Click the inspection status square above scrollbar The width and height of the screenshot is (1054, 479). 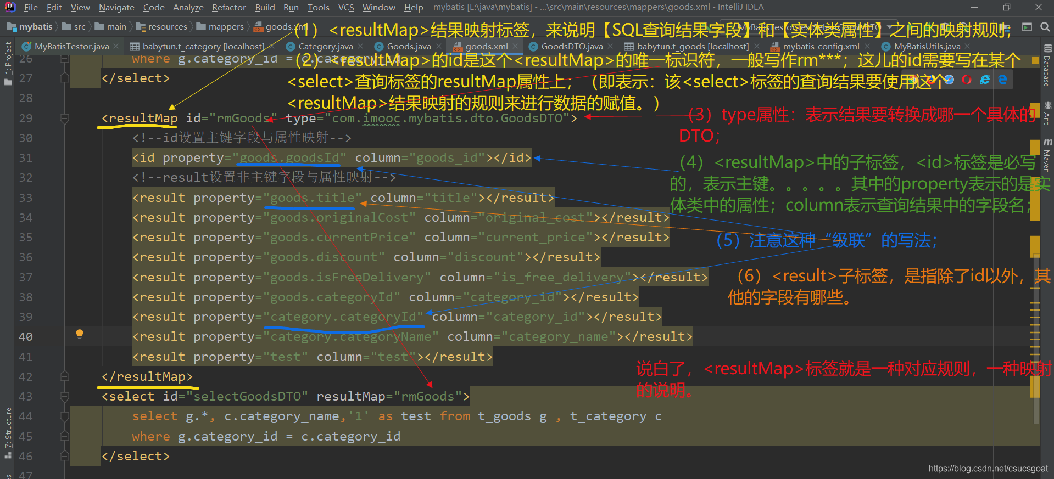[1035, 59]
